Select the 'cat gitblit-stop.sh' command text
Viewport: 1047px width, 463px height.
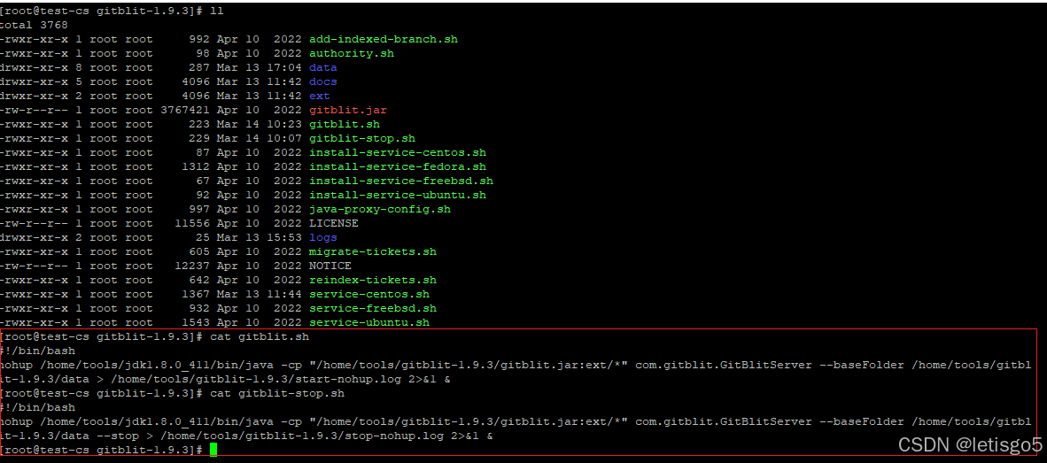pyautogui.click(x=277, y=393)
